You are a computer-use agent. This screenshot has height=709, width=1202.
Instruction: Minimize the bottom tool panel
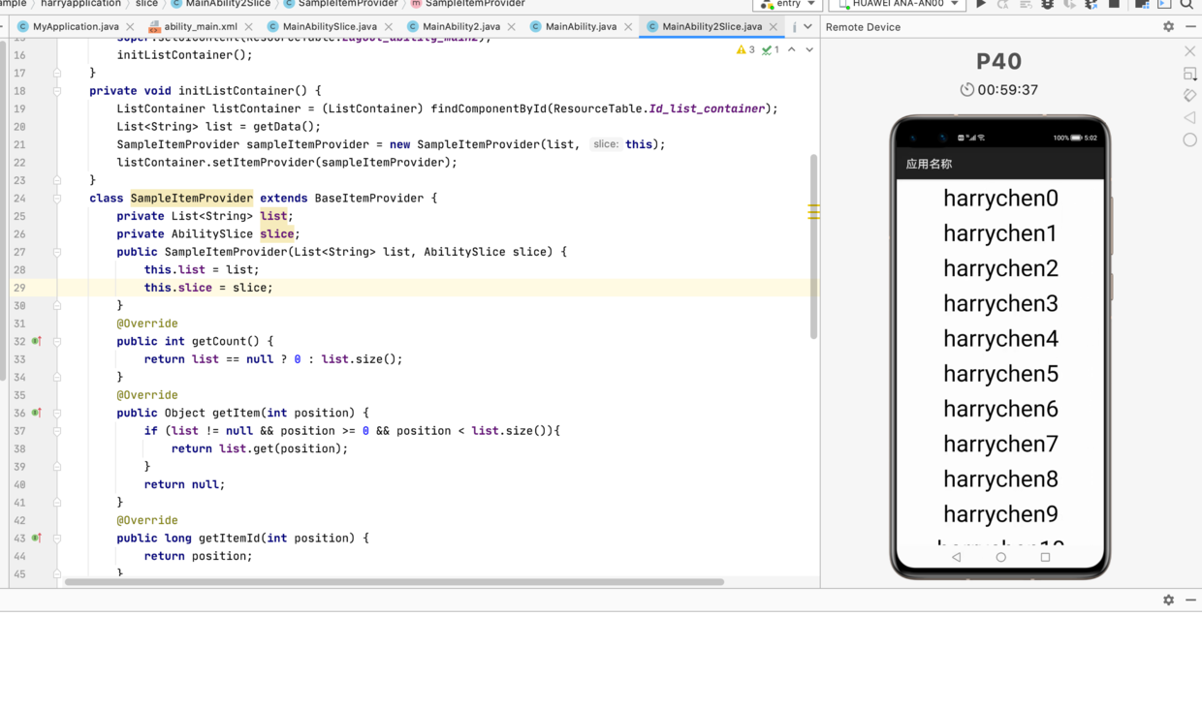1190,600
